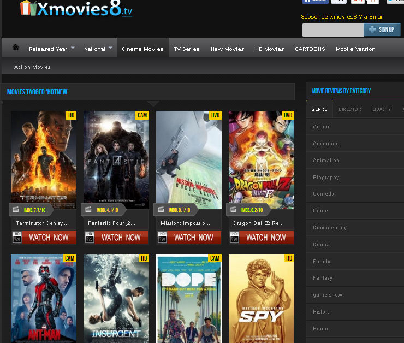
Task: Open Dragon Ball Z title link
Action: click(258, 223)
